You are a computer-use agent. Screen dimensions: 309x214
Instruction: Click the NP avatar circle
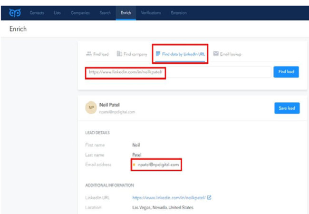click(x=91, y=107)
